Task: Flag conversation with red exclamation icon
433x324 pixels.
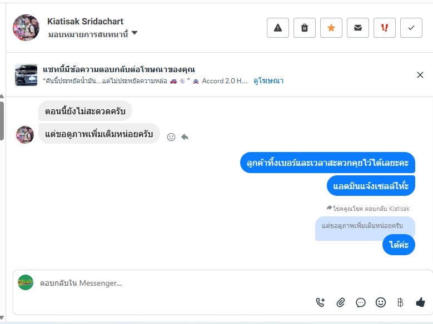Action: point(385,28)
